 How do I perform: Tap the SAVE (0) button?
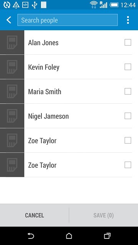pos(103,215)
